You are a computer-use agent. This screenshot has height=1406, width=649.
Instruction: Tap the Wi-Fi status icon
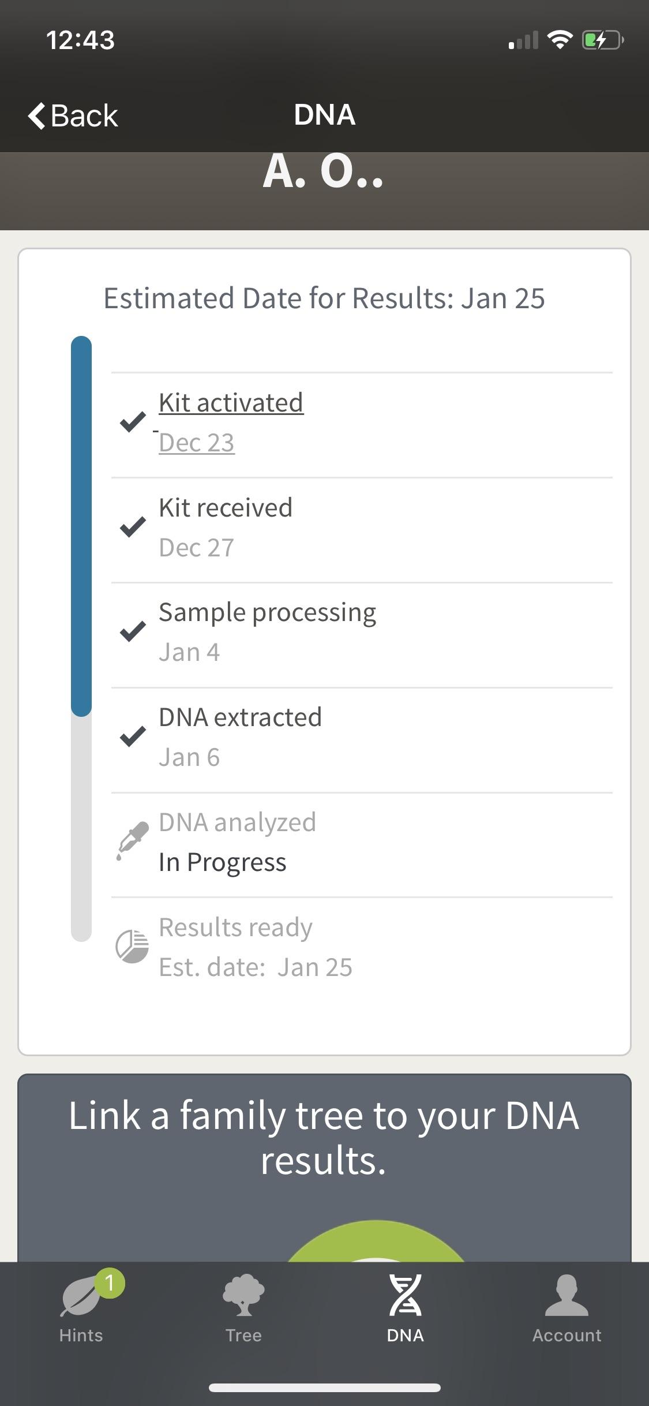pyautogui.click(x=559, y=40)
